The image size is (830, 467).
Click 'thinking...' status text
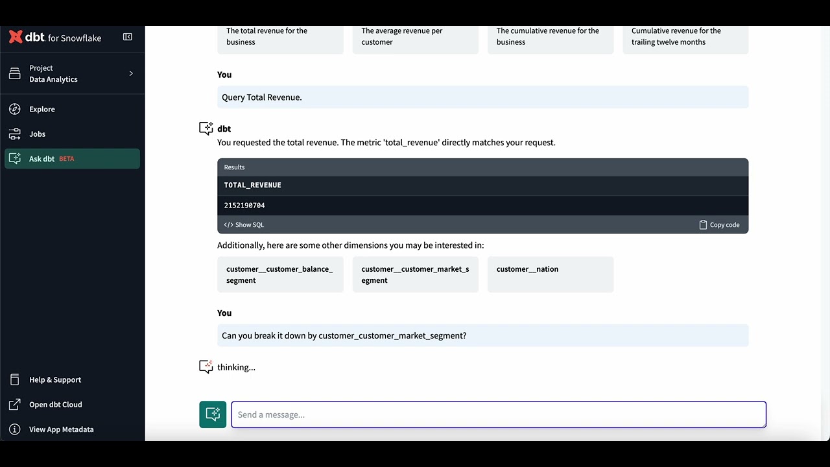click(x=236, y=367)
